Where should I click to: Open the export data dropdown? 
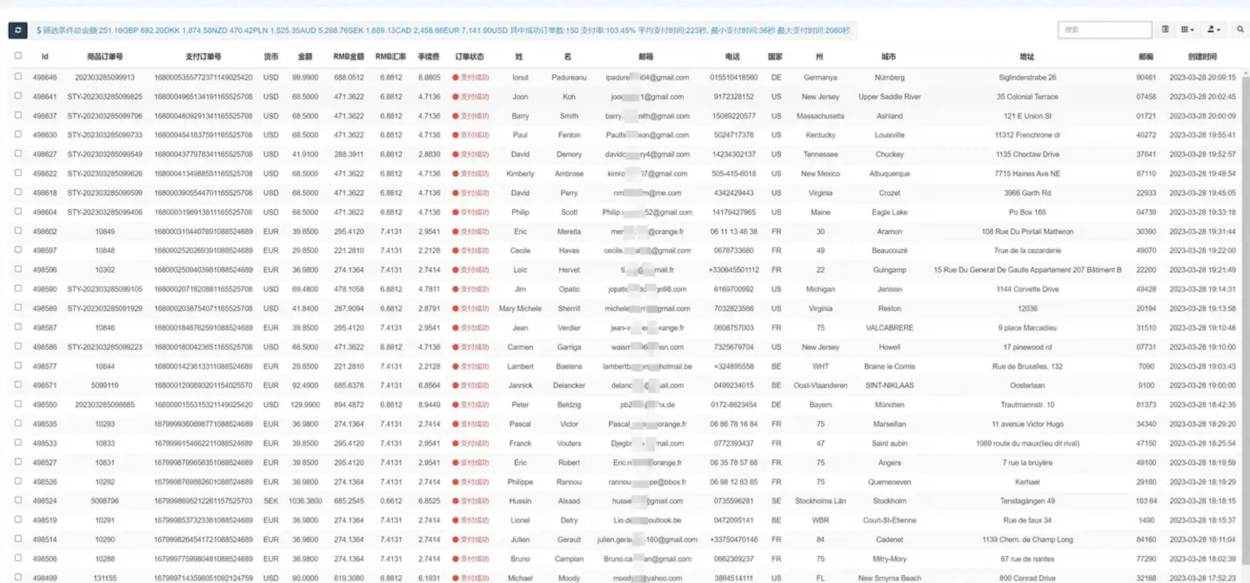1213,30
